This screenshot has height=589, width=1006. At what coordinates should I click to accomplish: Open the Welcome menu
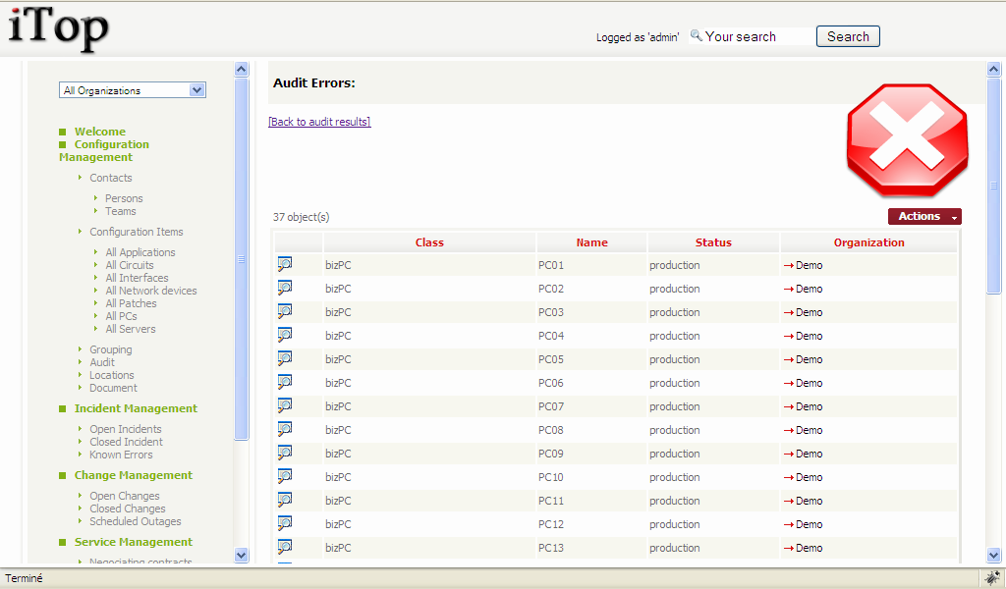[x=99, y=132]
